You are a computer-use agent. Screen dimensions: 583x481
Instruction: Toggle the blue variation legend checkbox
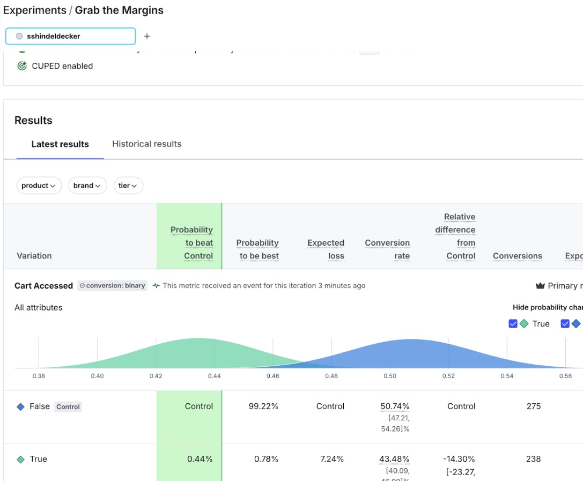click(x=565, y=324)
